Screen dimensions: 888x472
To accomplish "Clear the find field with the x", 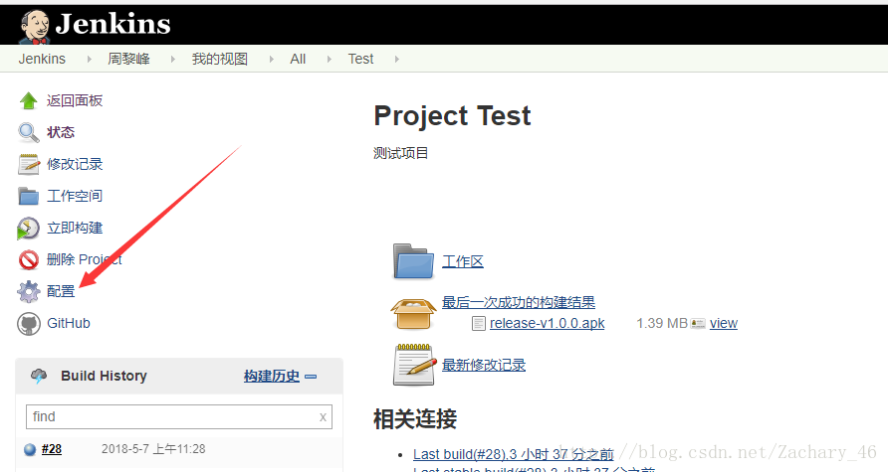I will point(323,417).
